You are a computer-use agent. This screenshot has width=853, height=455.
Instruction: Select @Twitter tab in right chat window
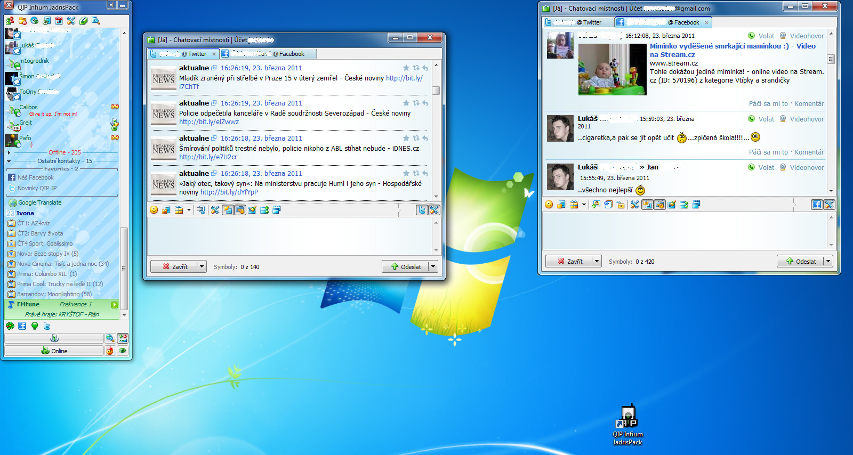pyautogui.click(x=578, y=22)
